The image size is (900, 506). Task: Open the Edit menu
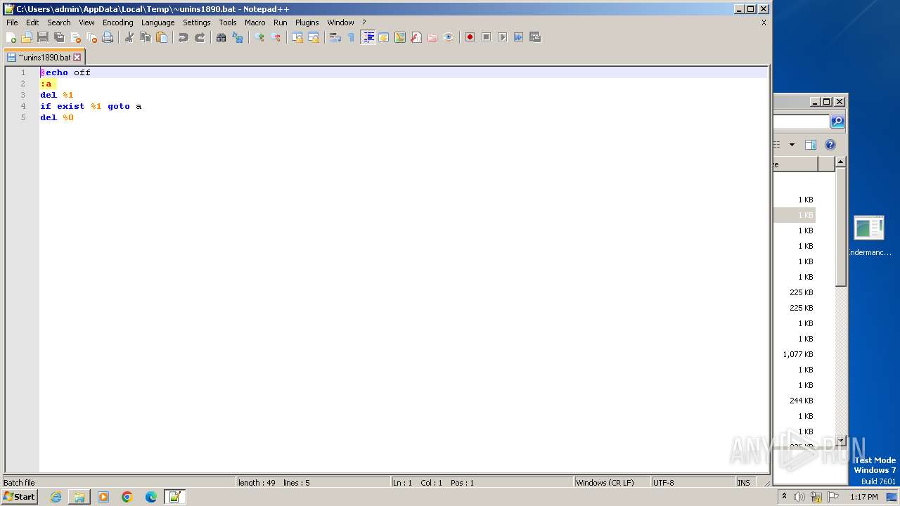pos(32,22)
